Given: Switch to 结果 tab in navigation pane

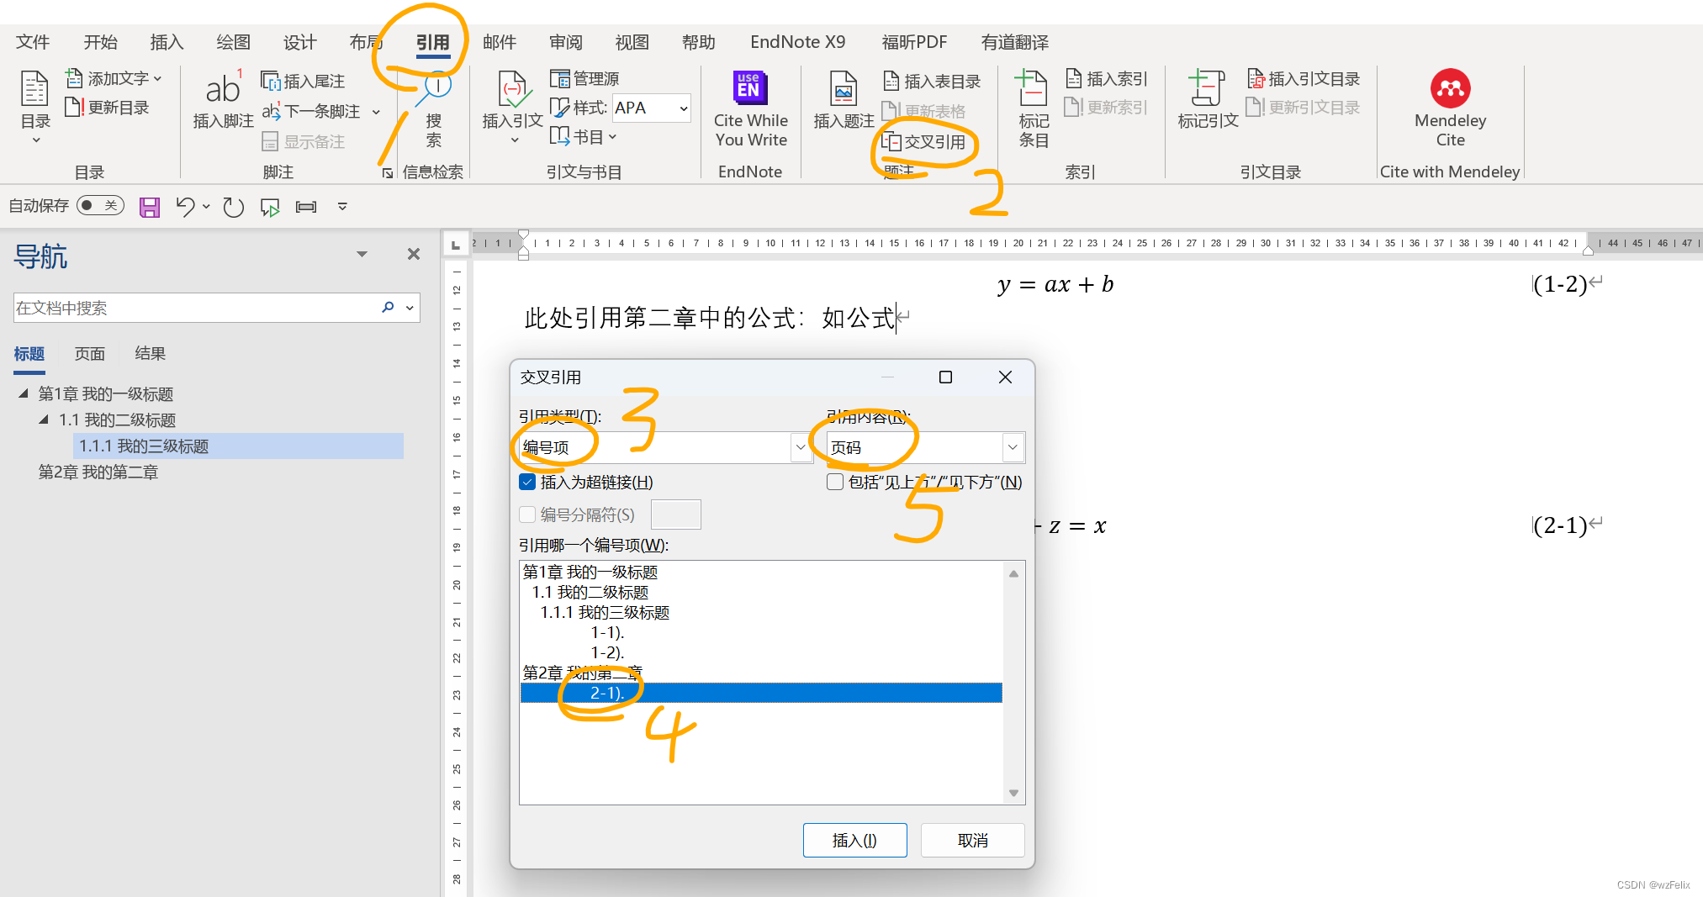Looking at the screenshot, I should coord(151,354).
